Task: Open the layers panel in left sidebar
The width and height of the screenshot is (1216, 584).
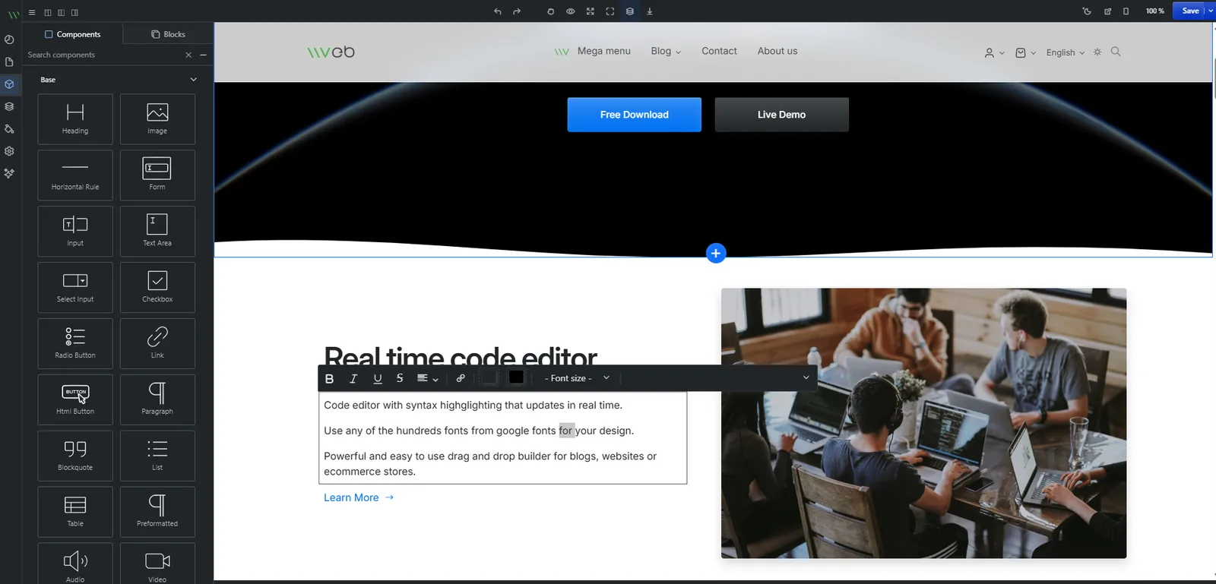Action: (9, 106)
